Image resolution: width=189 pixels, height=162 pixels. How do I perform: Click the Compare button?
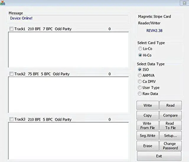point(170,115)
